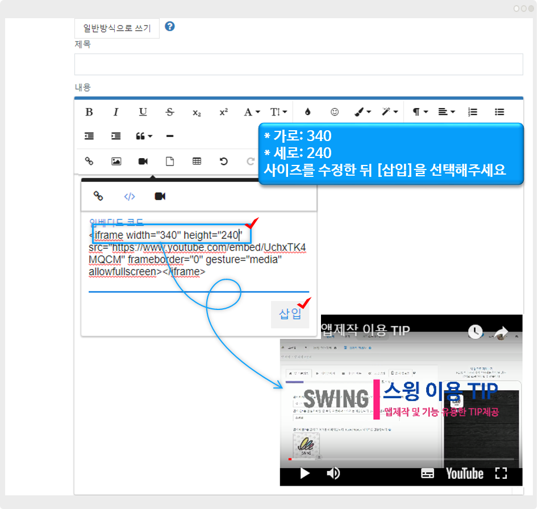538x509 pixels.
Task: Open the paragraph format dropdown
Action: 420,112
